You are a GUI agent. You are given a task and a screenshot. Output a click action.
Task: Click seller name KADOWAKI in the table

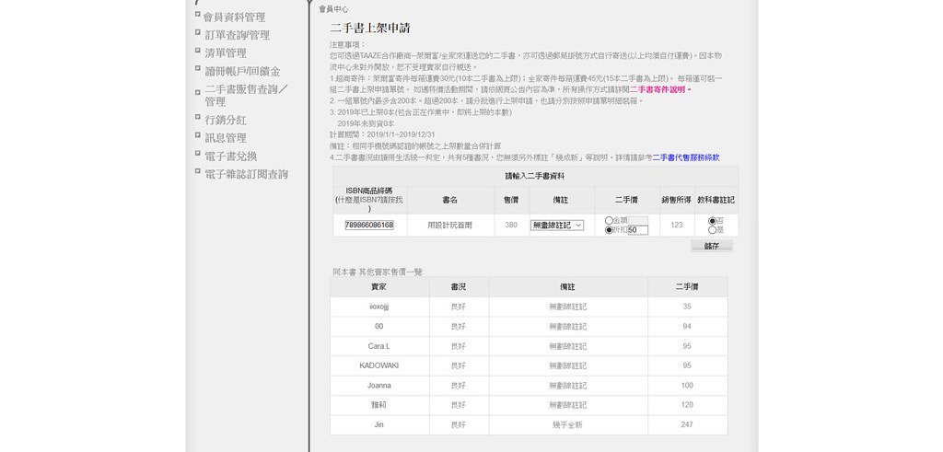coord(378,365)
